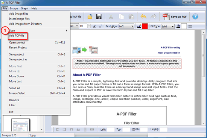Open the Graph menu
The height and width of the screenshot is (138, 207).
(x=24, y=8)
